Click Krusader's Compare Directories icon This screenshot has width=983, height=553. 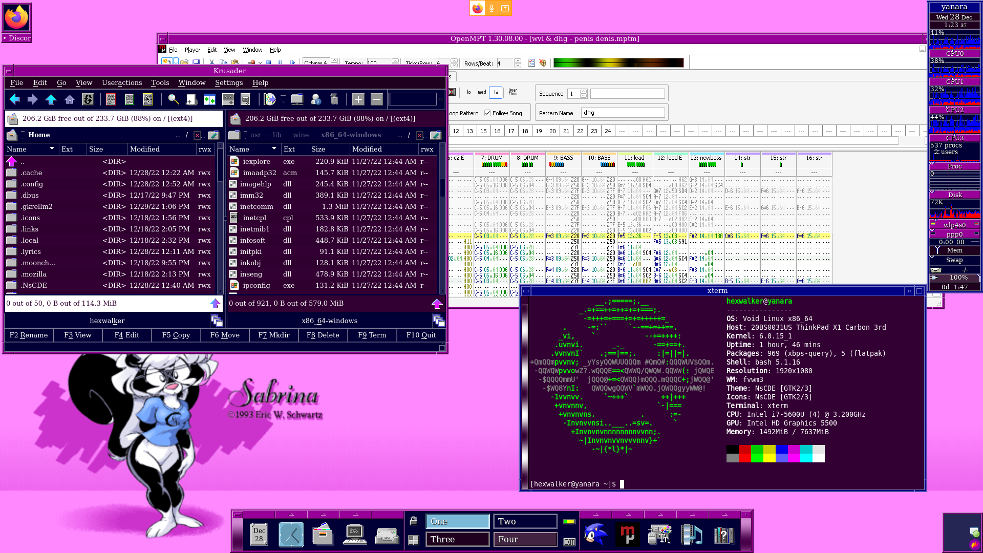tap(209, 99)
